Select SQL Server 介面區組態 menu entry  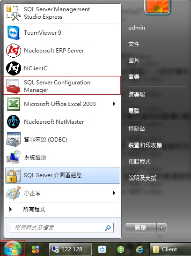(x=63, y=175)
